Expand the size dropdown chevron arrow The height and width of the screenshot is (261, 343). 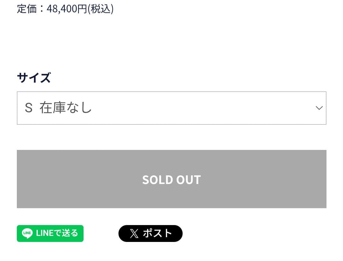point(319,108)
